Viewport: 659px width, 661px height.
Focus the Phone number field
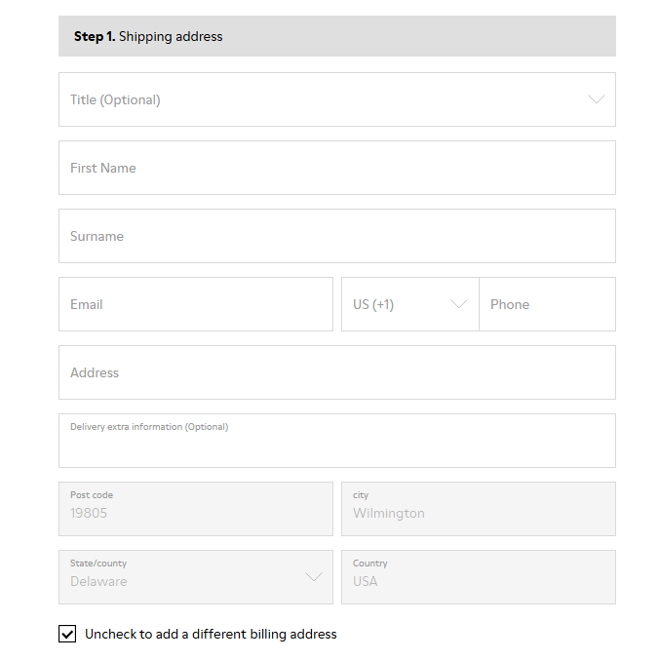click(x=547, y=304)
